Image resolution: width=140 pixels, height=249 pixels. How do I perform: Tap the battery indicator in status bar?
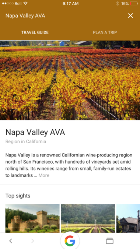point(134,3)
